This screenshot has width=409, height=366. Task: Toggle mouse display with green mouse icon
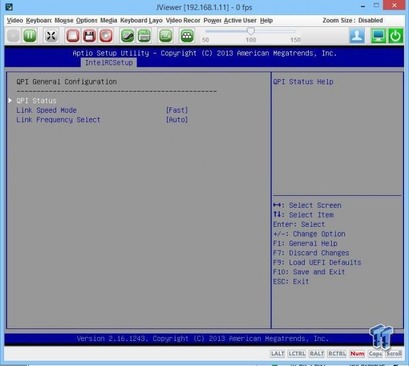click(127, 36)
